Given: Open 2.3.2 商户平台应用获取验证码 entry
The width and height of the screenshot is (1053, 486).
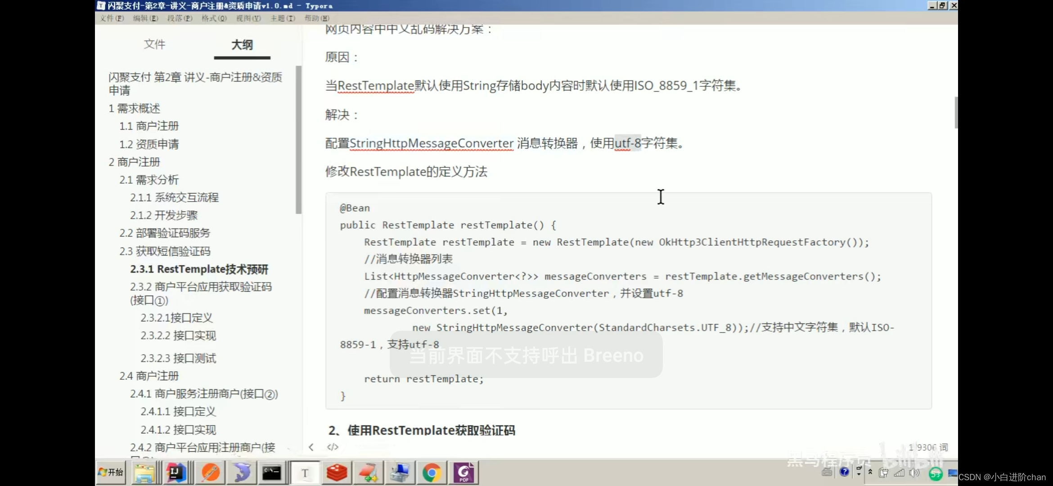Looking at the screenshot, I should (201, 293).
